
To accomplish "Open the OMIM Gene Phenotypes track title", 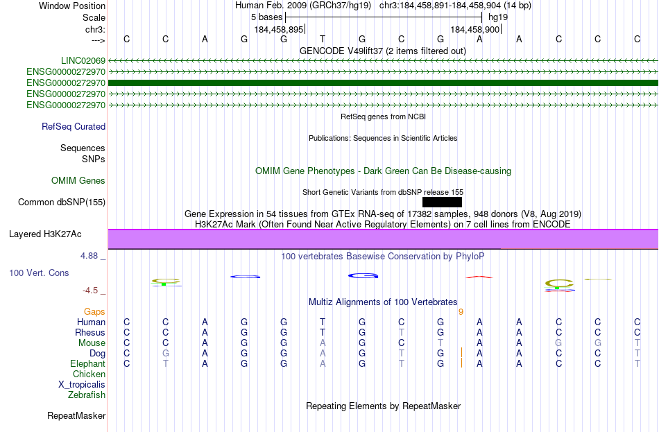I will pos(383,171).
